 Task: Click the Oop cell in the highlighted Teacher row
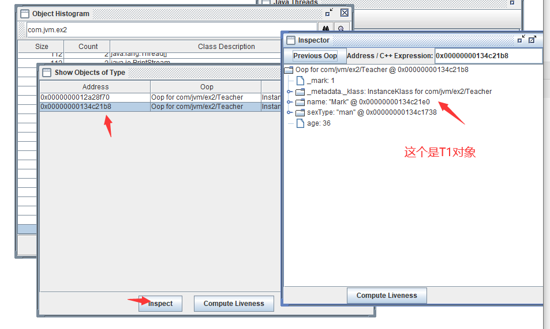(x=206, y=107)
